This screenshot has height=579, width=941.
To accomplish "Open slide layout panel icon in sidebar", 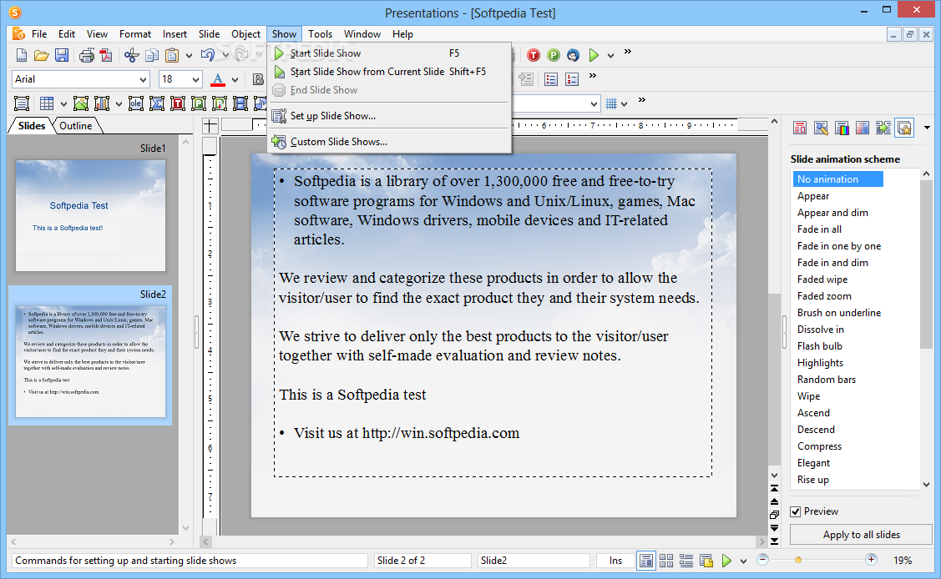I will (799, 128).
